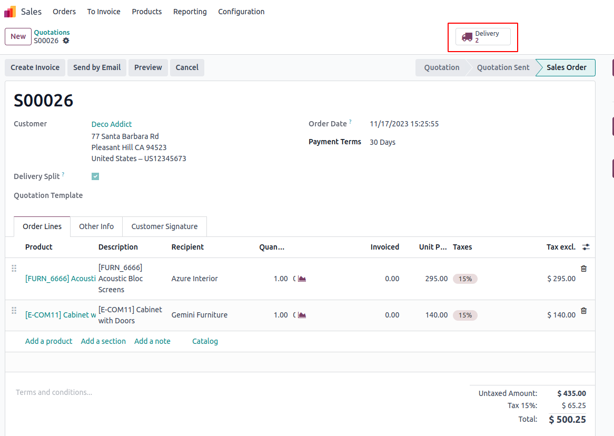
Task: Select the Quotation Sent status stage
Action: tap(503, 67)
